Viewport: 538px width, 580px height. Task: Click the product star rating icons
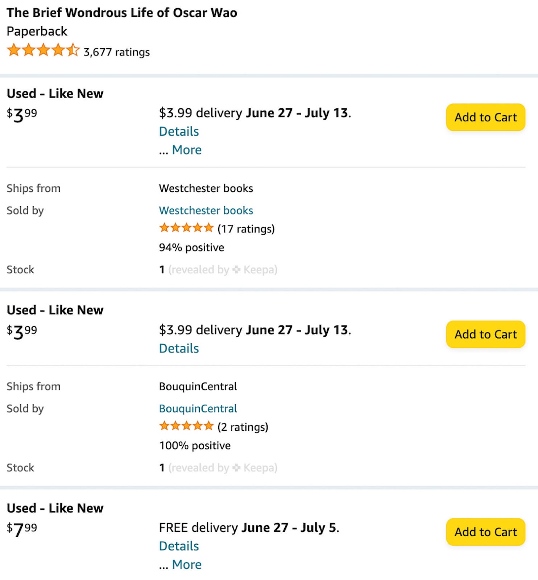click(43, 50)
